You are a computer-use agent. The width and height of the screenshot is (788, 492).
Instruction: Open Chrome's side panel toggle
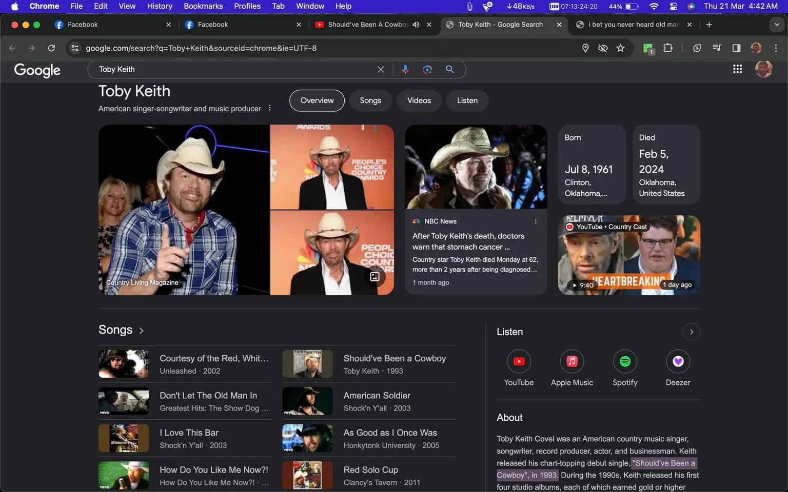pyautogui.click(x=736, y=48)
